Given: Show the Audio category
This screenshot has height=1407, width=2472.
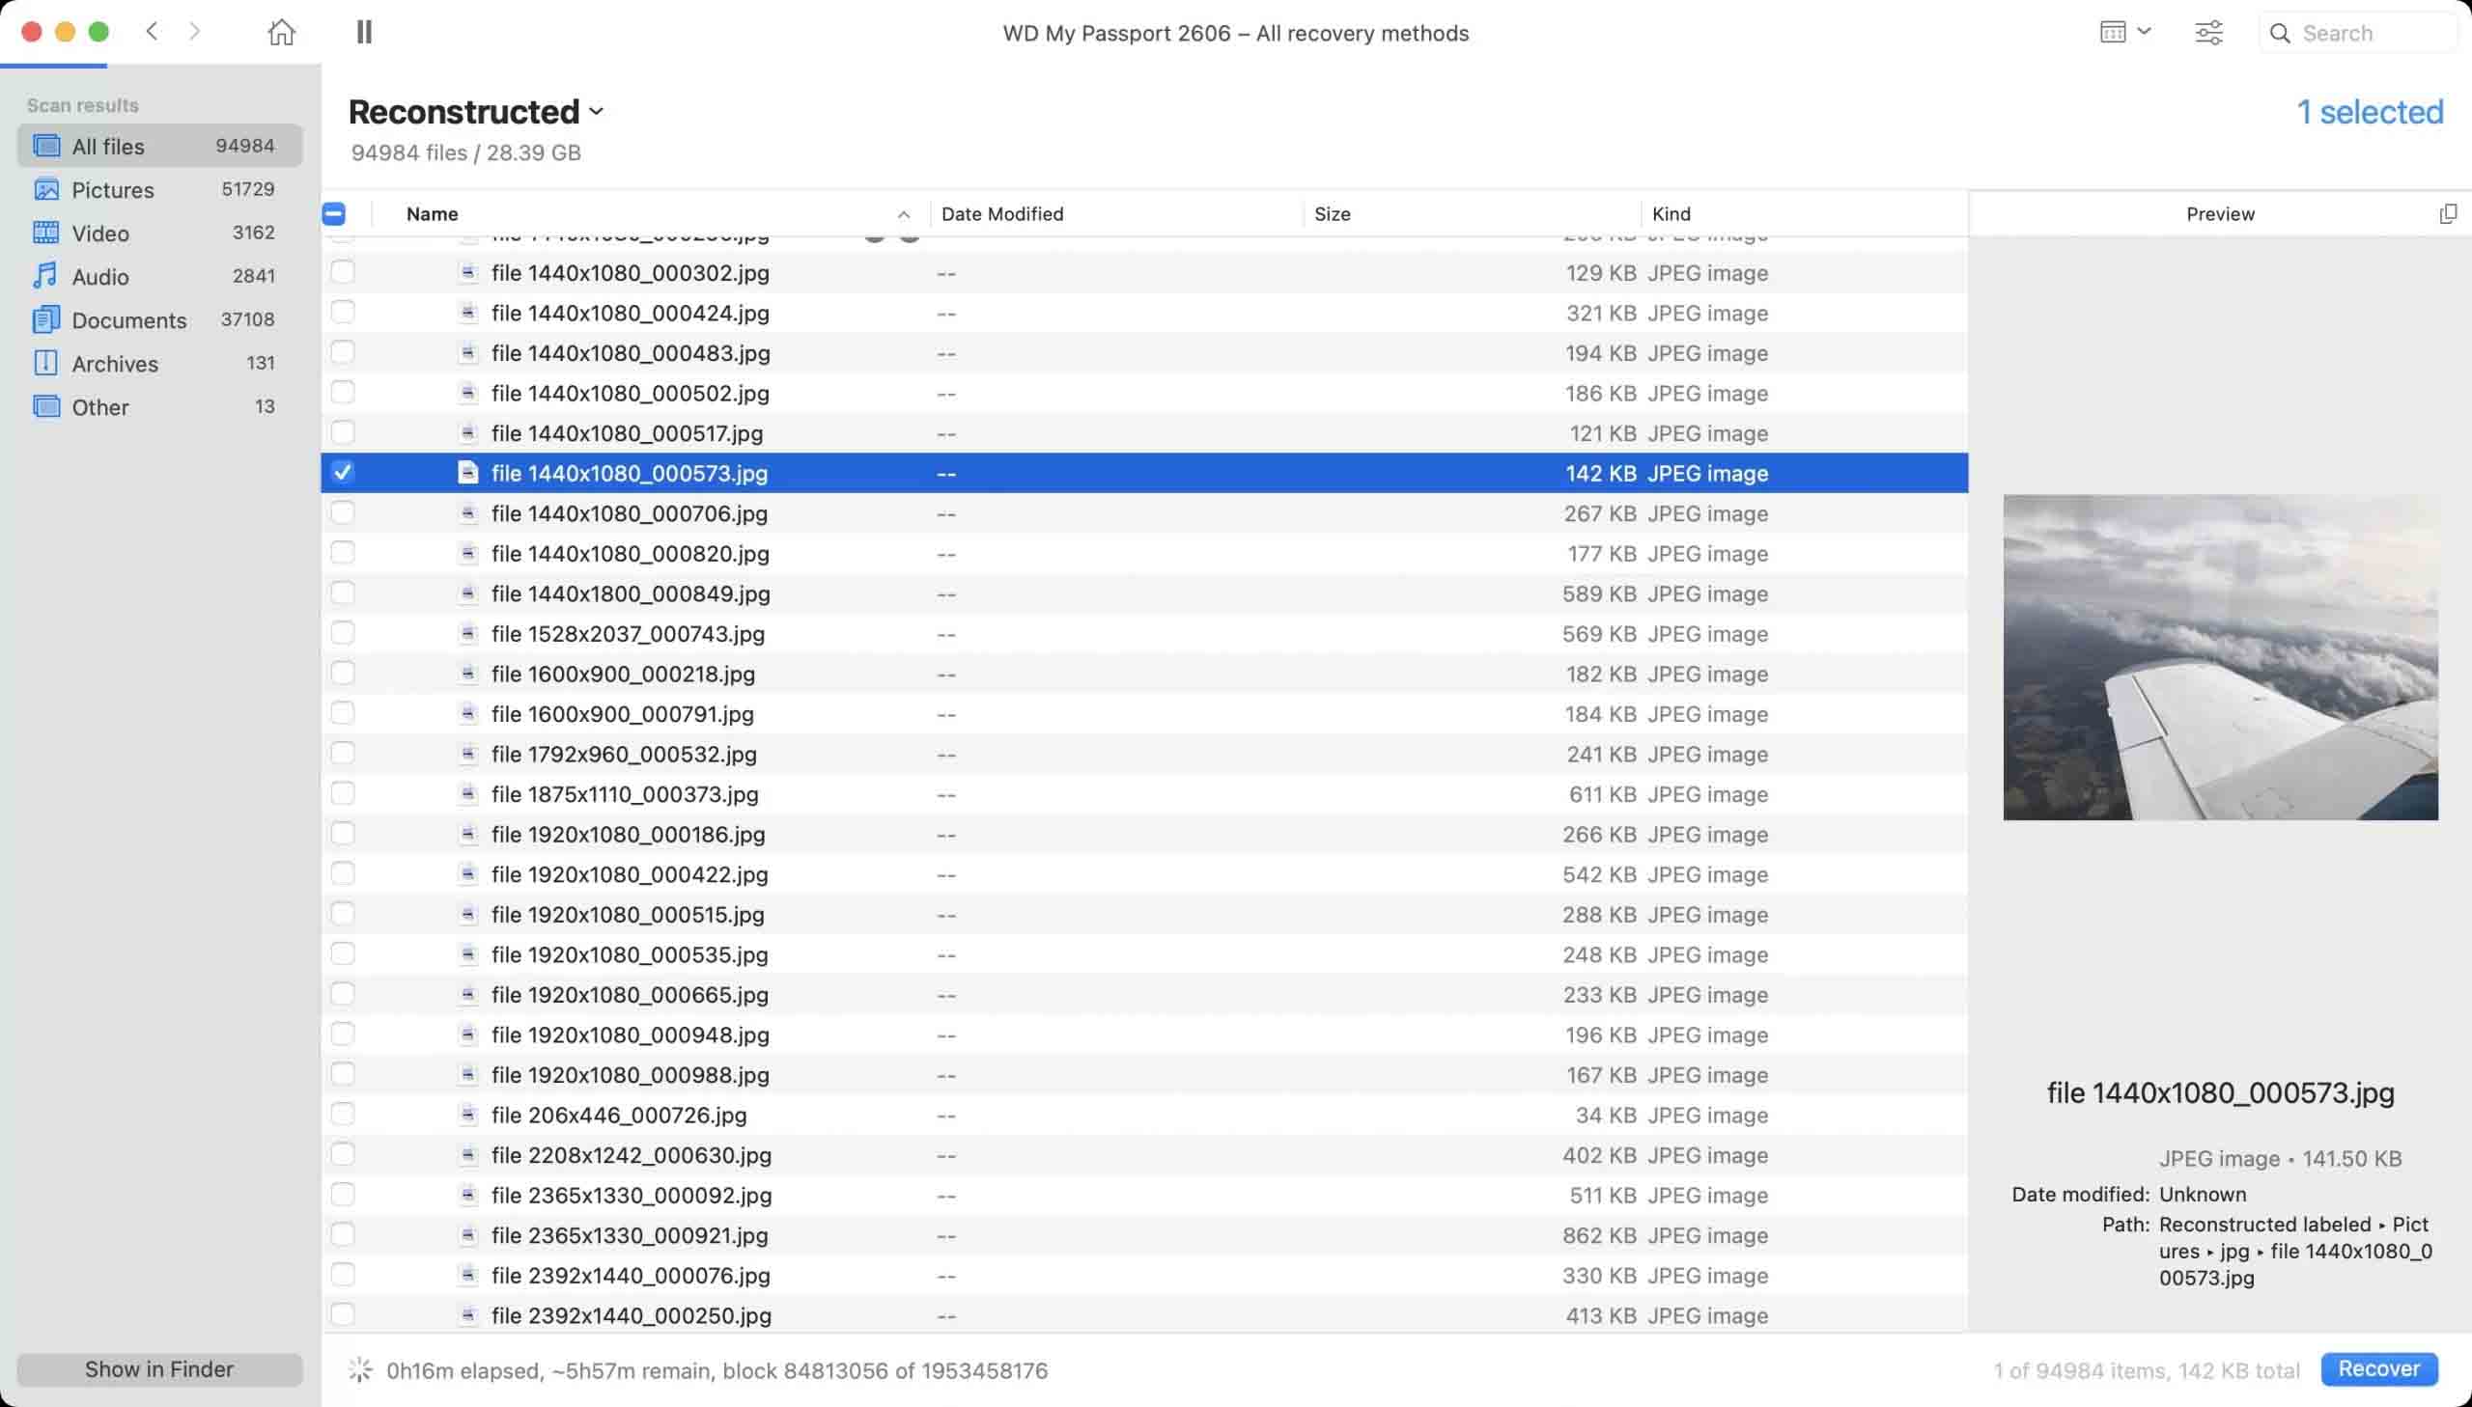Looking at the screenshot, I should tap(159, 276).
